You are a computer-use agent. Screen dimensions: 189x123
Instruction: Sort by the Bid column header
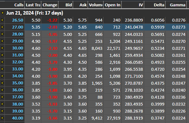click(x=66, y=5)
